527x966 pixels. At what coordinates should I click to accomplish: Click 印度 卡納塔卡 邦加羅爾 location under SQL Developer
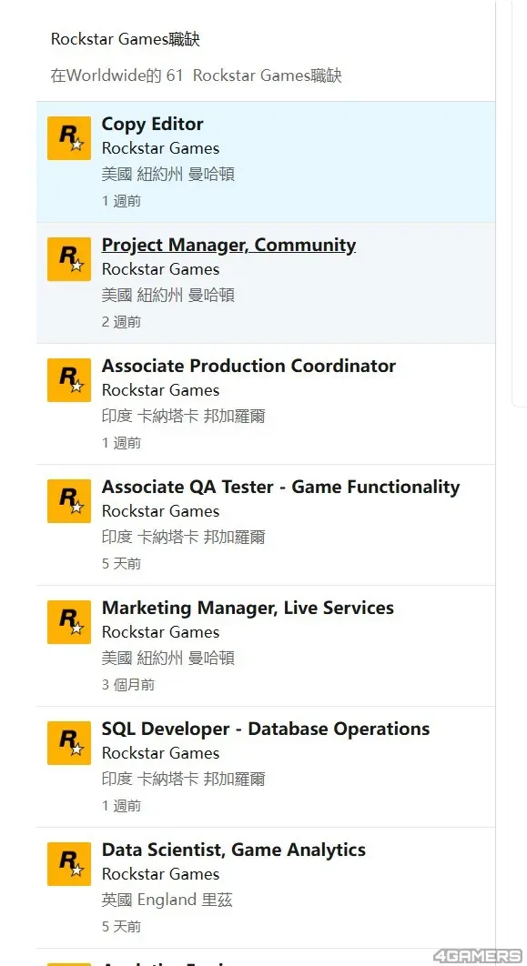click(x=183, y=779)
